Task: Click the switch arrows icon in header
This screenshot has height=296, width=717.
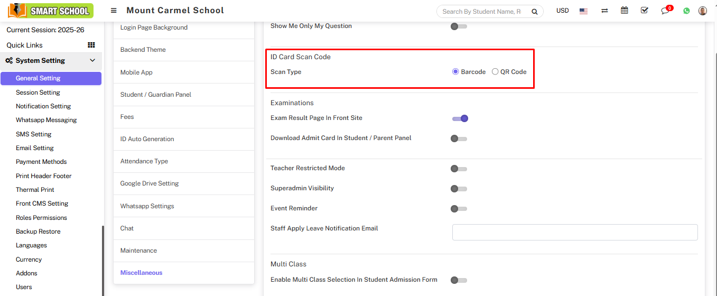Action: click(604, 11)
